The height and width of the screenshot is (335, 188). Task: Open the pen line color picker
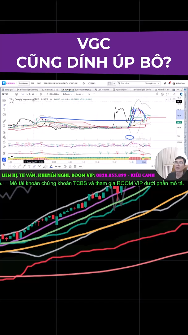click(51, 166)
